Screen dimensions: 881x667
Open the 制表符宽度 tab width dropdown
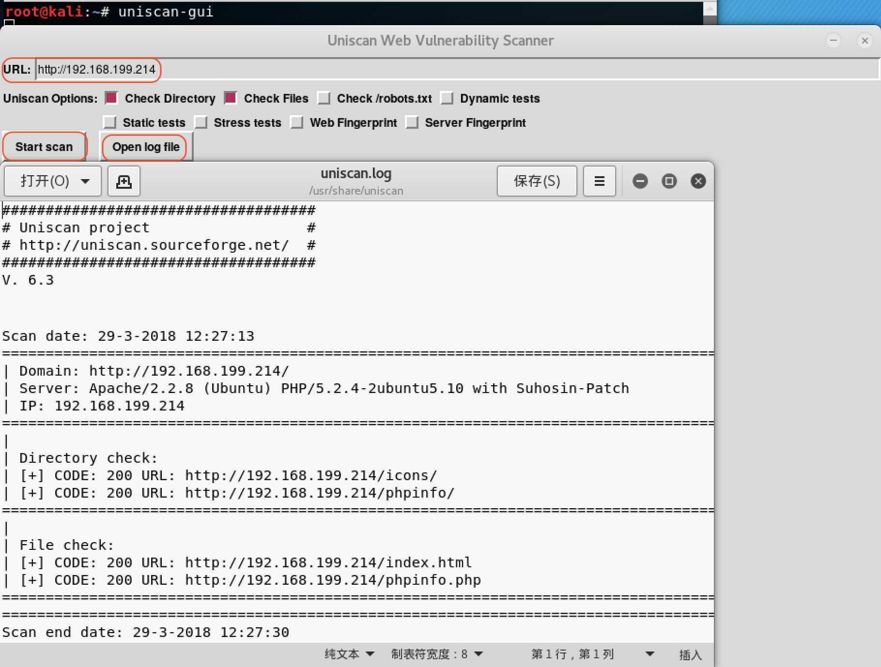(437, 654)
